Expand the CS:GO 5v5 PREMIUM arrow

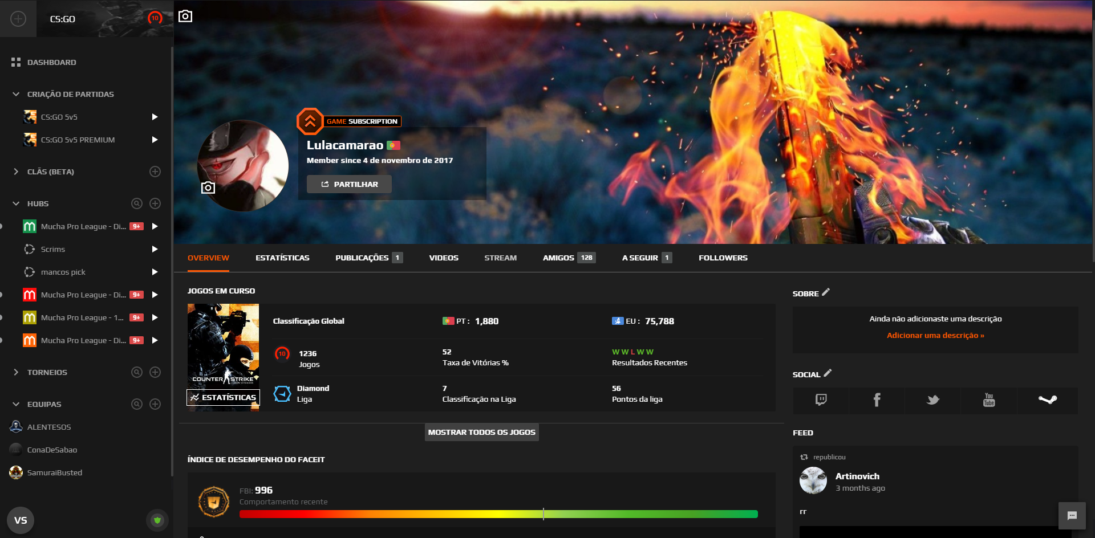click(155, 140)
